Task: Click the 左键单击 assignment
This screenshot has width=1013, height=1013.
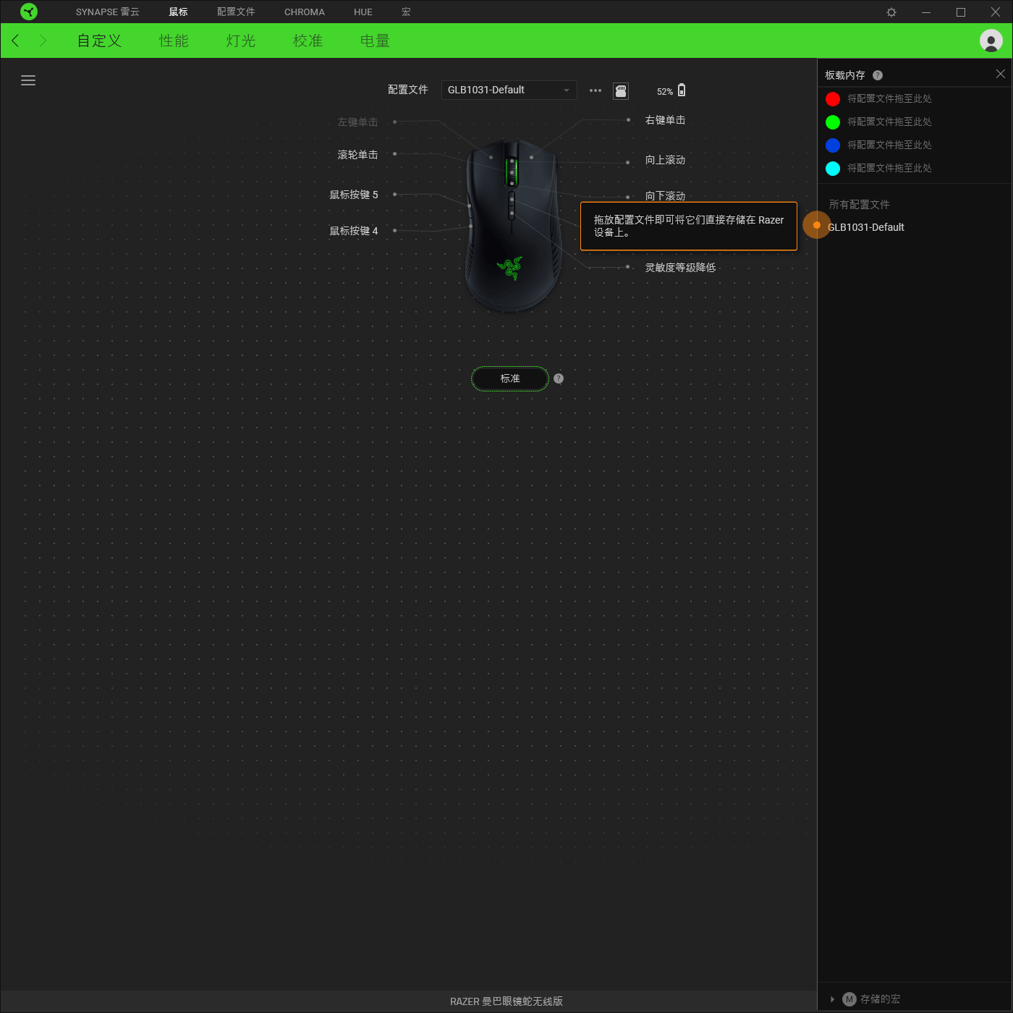Action: (x=357, y=122)
